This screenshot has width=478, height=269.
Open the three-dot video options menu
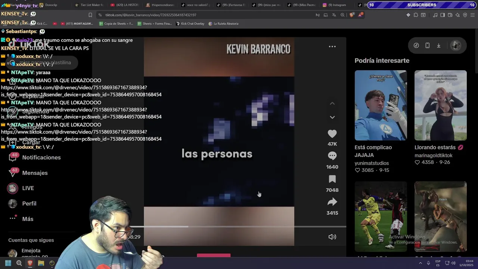click(332, 47)
